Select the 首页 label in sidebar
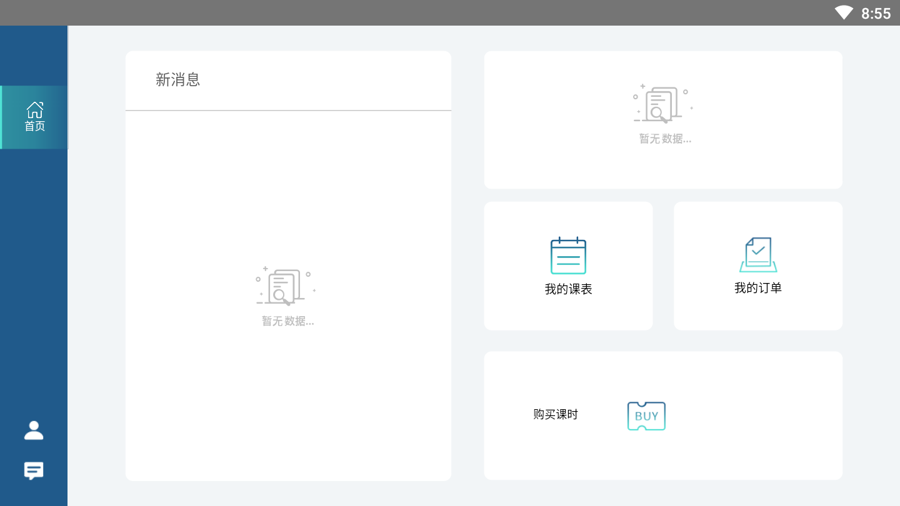The image size is (900, 506). click(34, 126)
